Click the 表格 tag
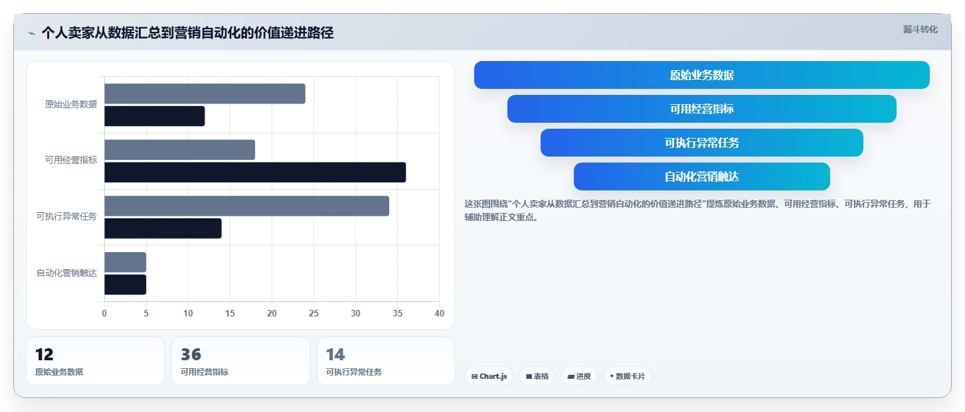 coord(537,376)
